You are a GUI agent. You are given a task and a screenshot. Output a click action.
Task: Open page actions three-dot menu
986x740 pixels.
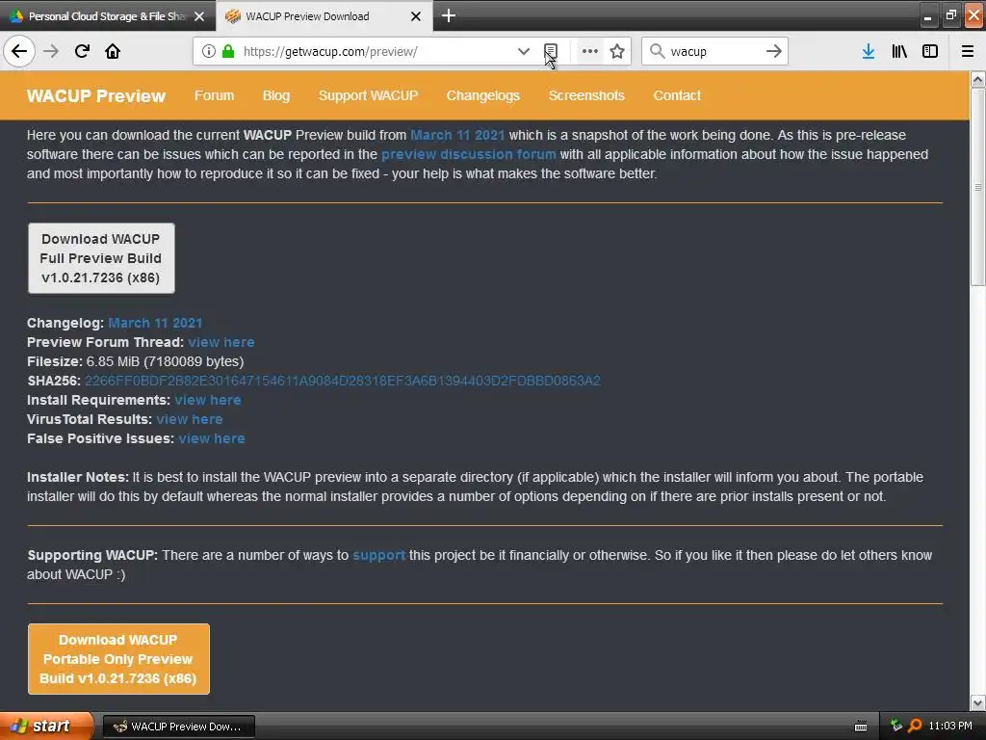point(590,51)
